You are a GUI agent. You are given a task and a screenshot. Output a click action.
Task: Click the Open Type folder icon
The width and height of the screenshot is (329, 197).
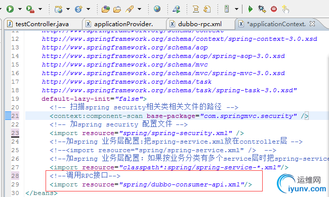pyautogui.click(x=106, y=9)
